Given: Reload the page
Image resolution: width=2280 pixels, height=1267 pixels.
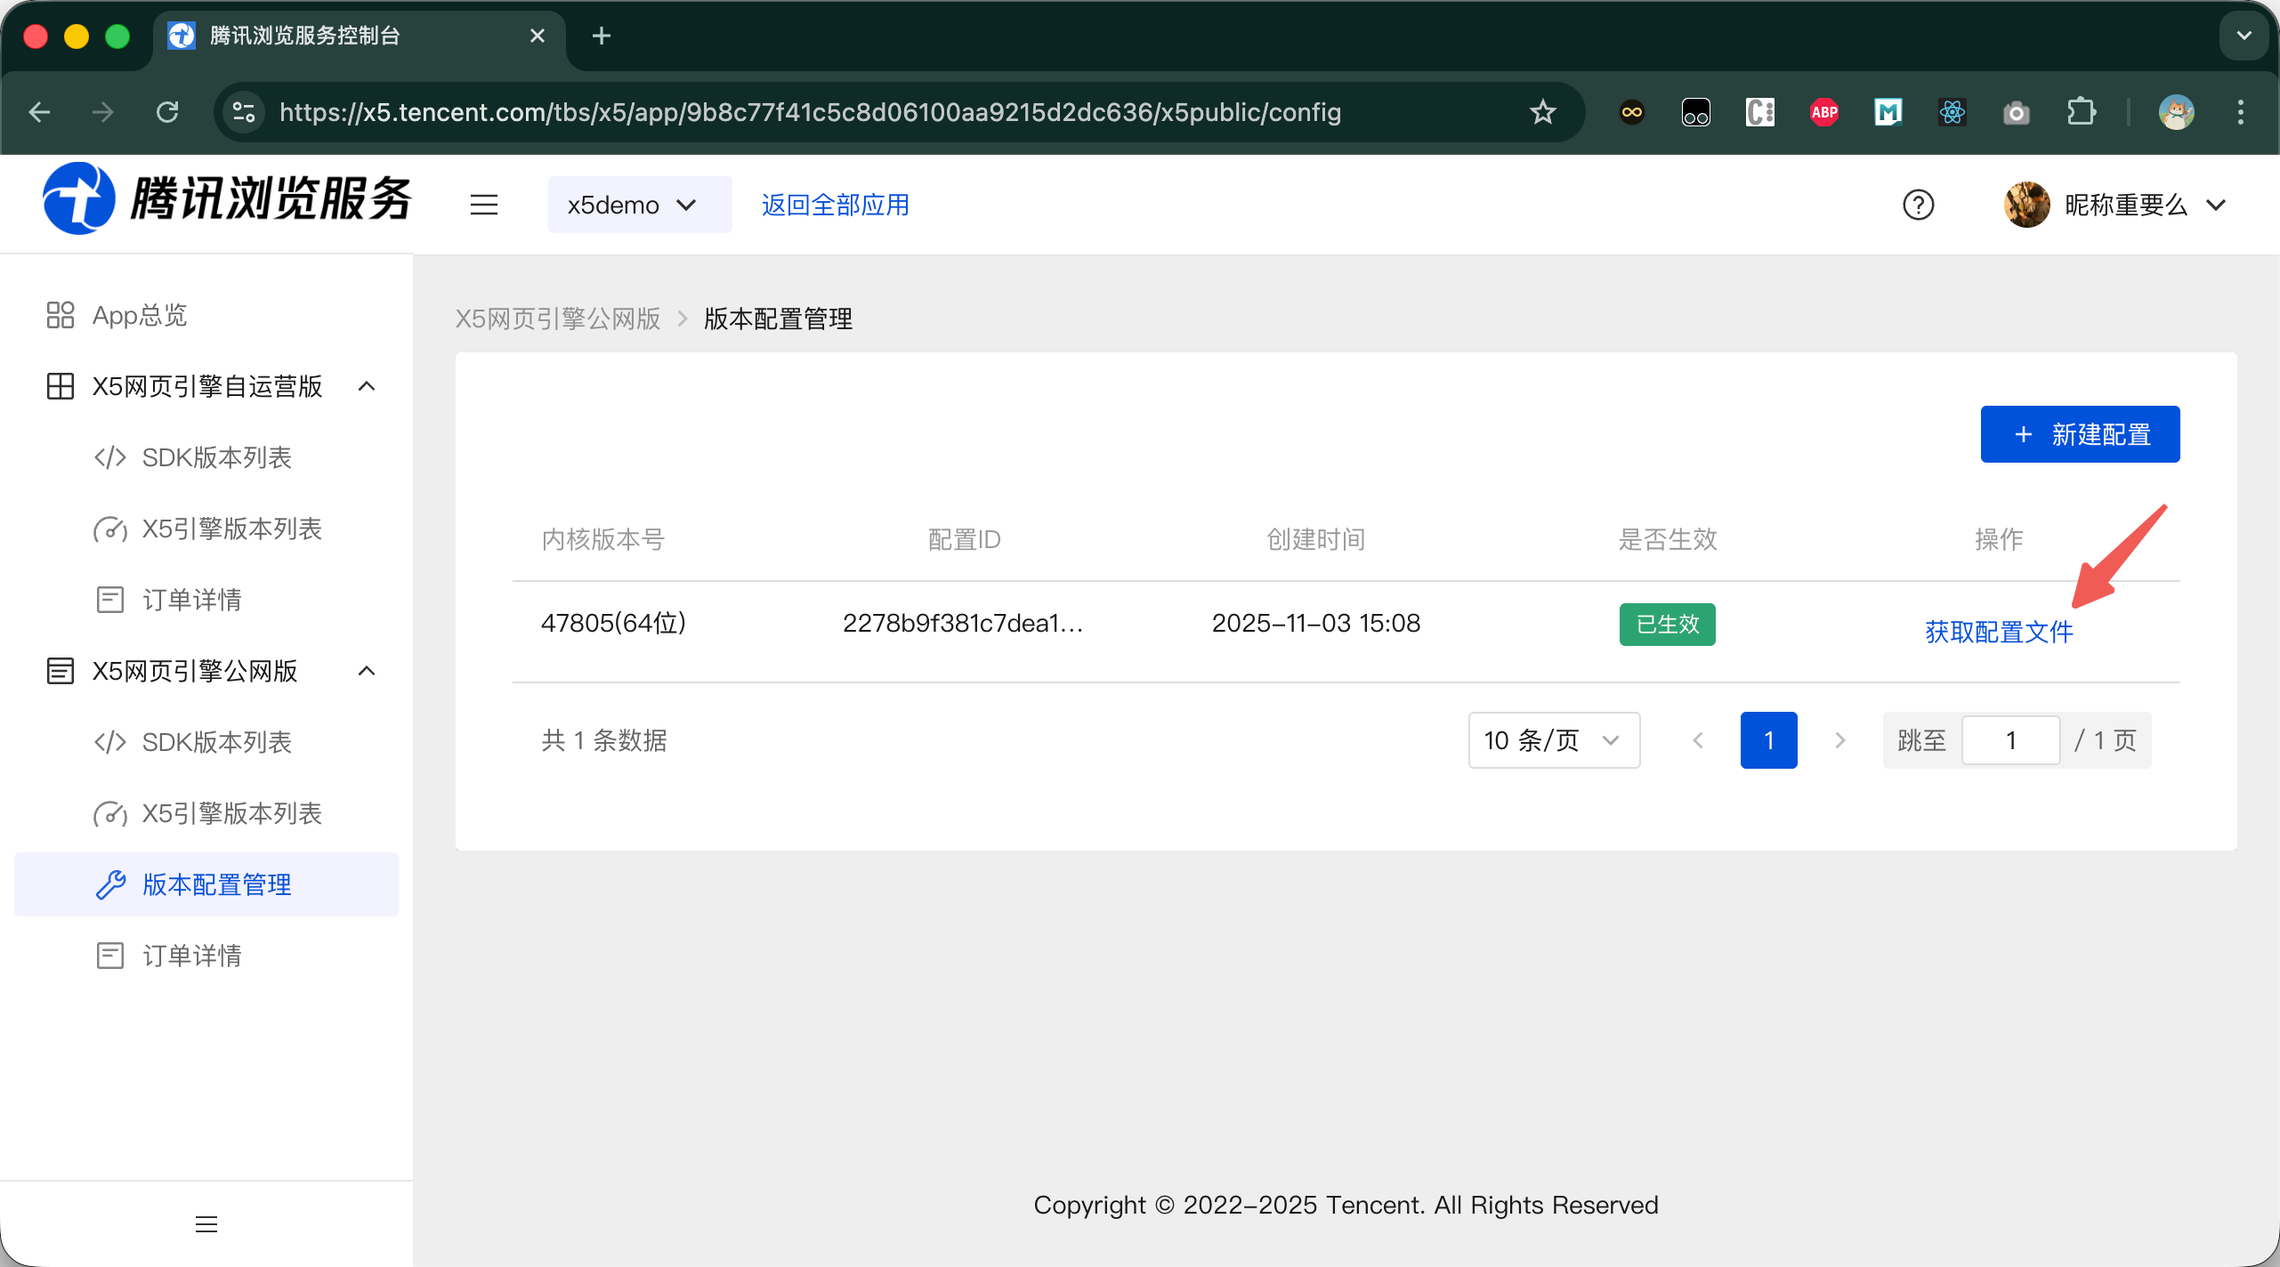Looking at the screenshot, I should pyautogui.click(x=167, y=112).
